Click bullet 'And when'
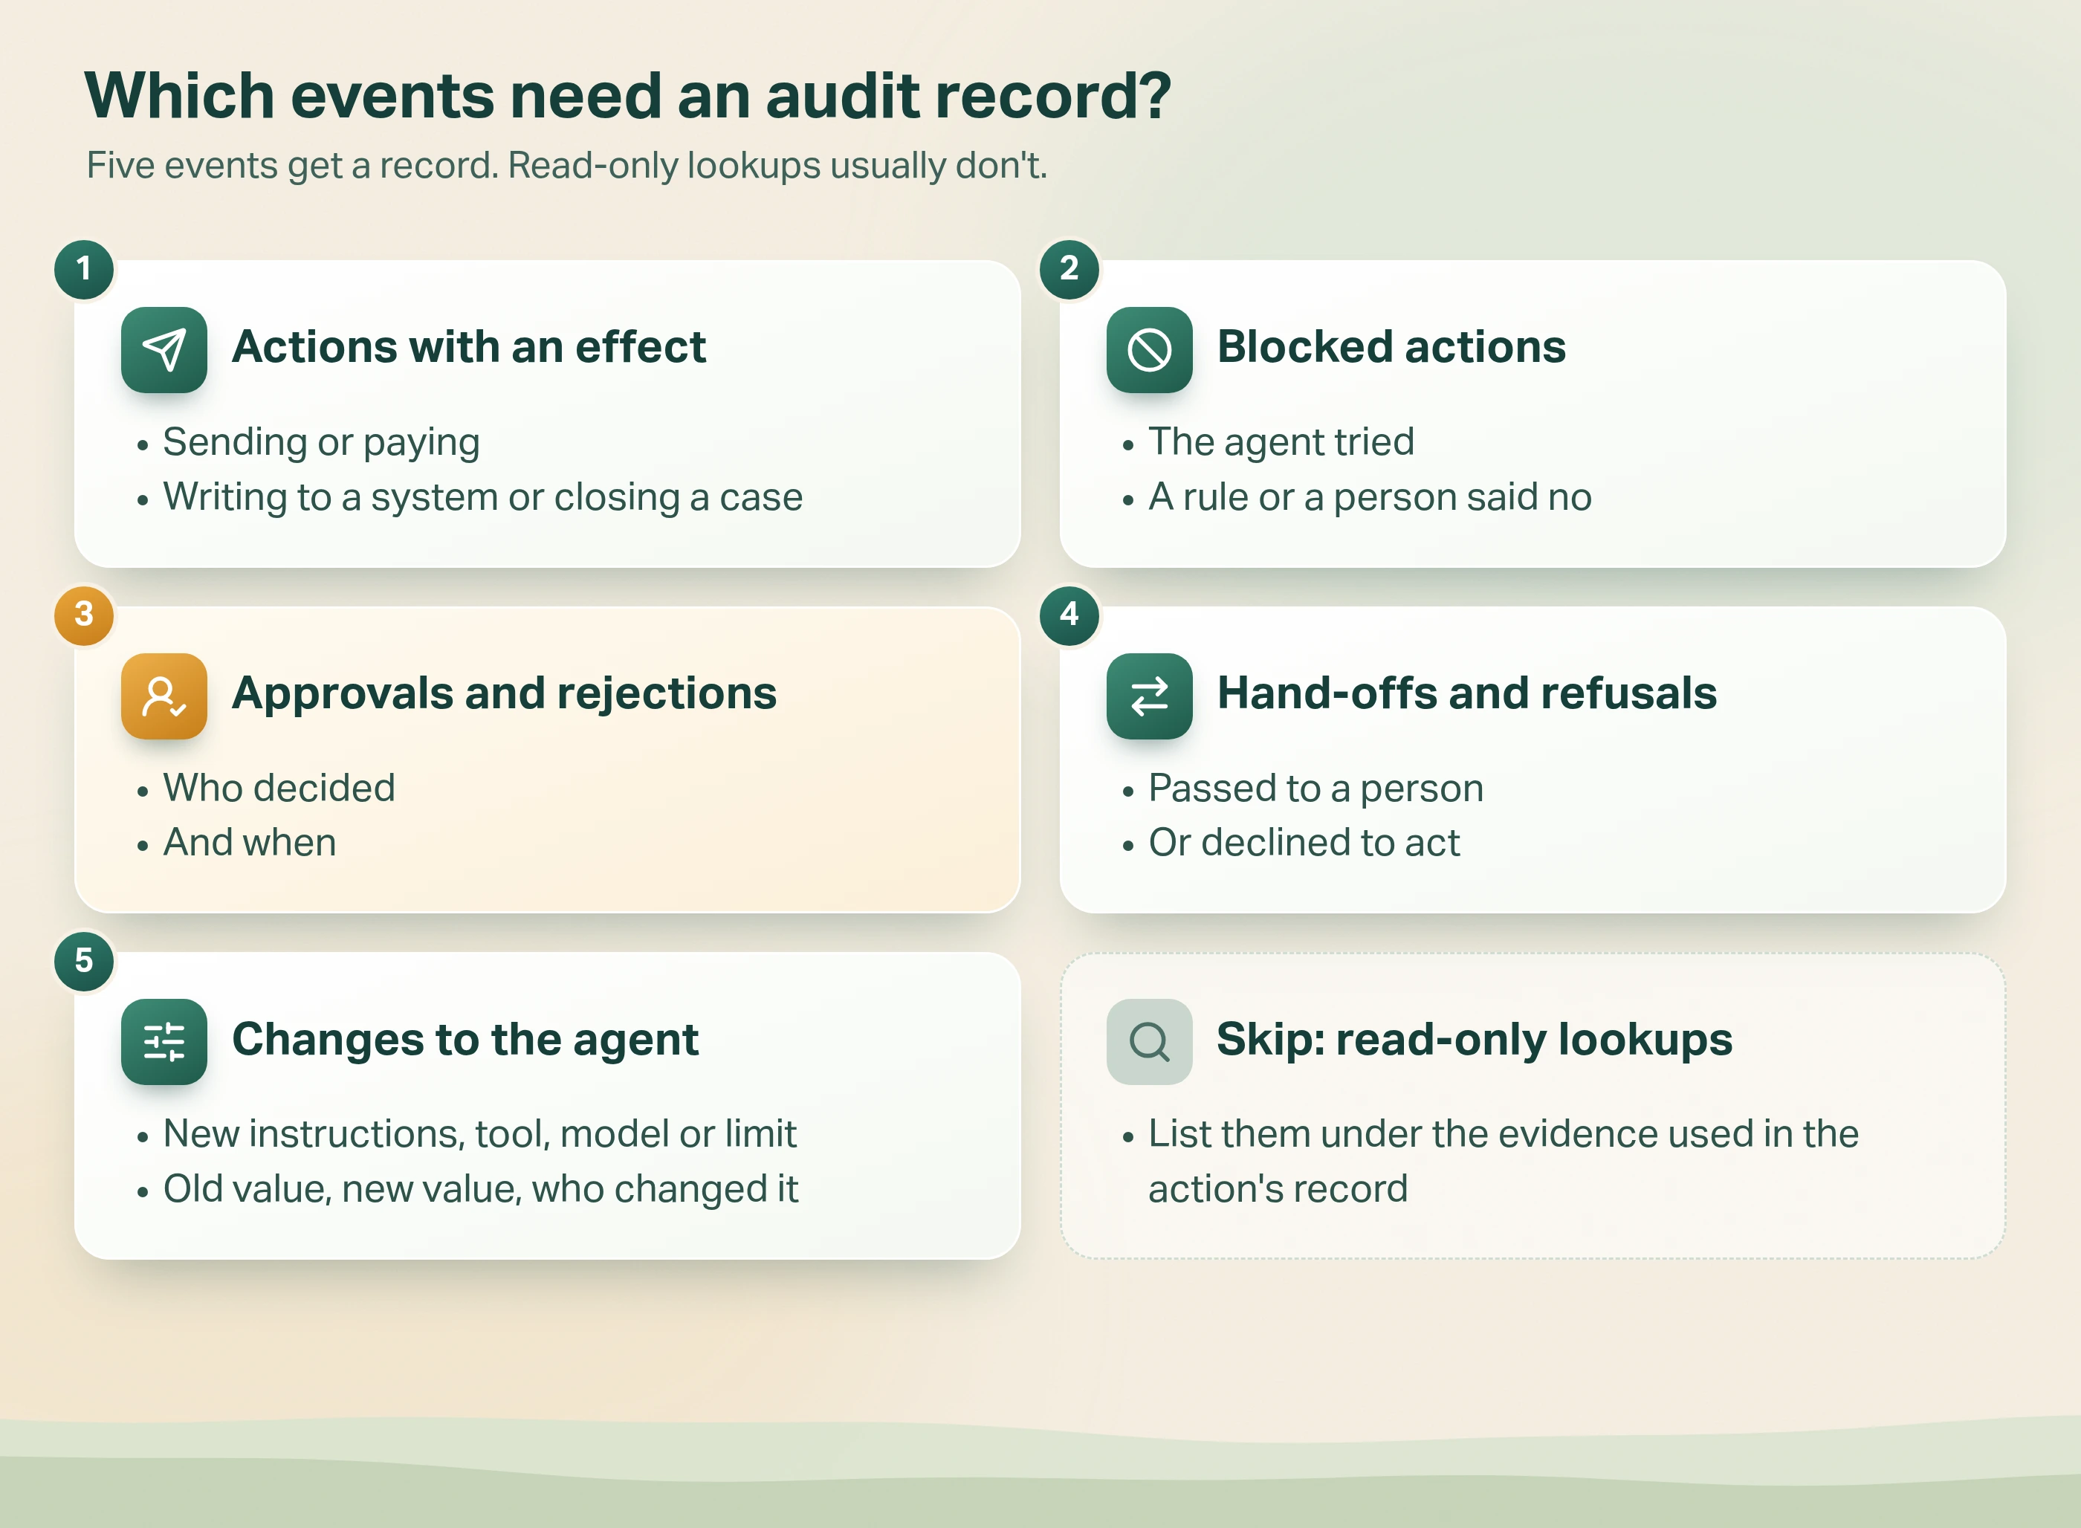 click(250, 844)
